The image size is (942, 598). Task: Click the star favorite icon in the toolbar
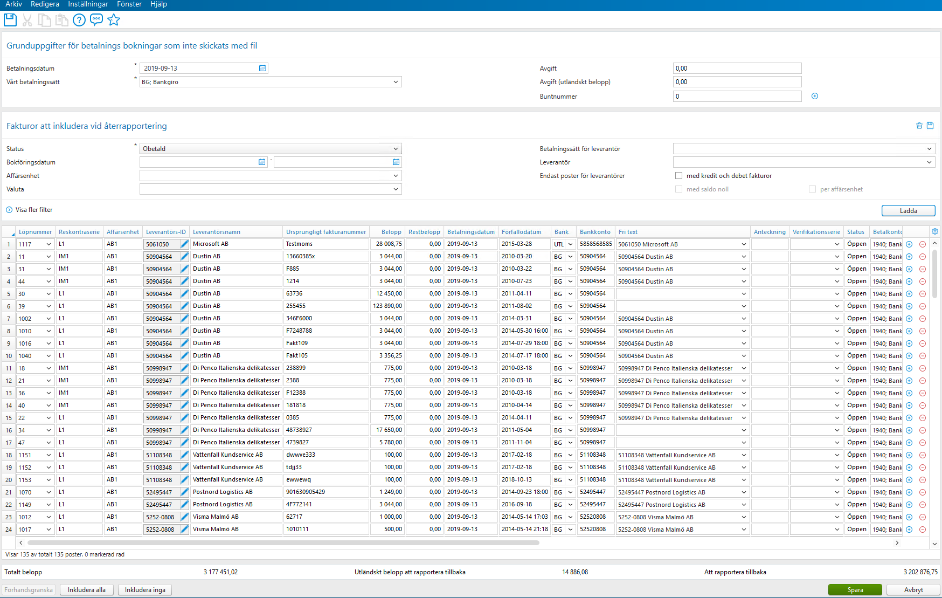tap(114, 20)
